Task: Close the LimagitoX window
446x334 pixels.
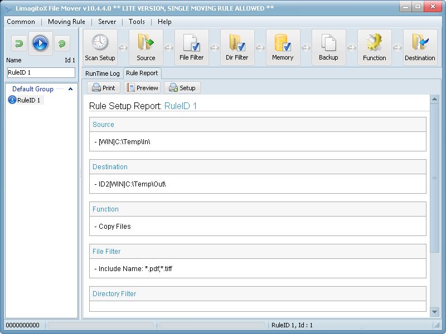Action: point(433,7)
